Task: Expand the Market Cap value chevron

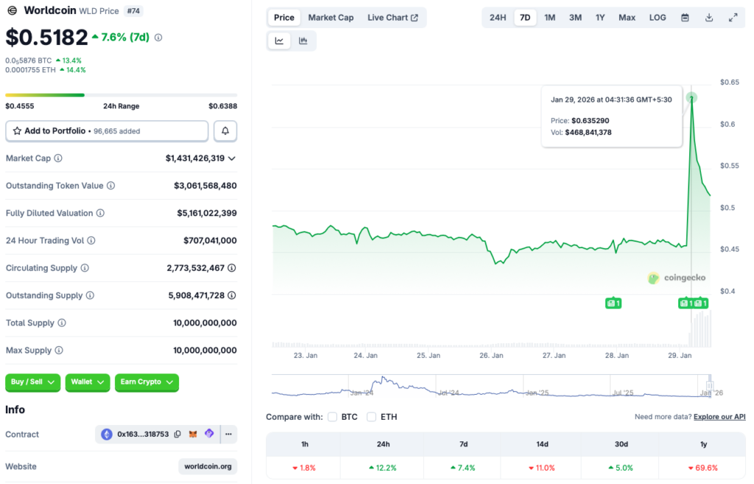Action: [x=232, y=158]
